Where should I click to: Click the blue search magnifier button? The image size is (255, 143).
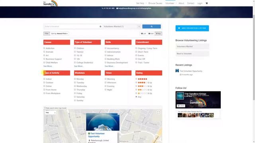pyautogui.click(x=151, y=27)
